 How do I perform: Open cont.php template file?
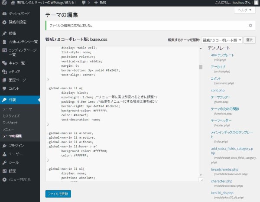218,91
